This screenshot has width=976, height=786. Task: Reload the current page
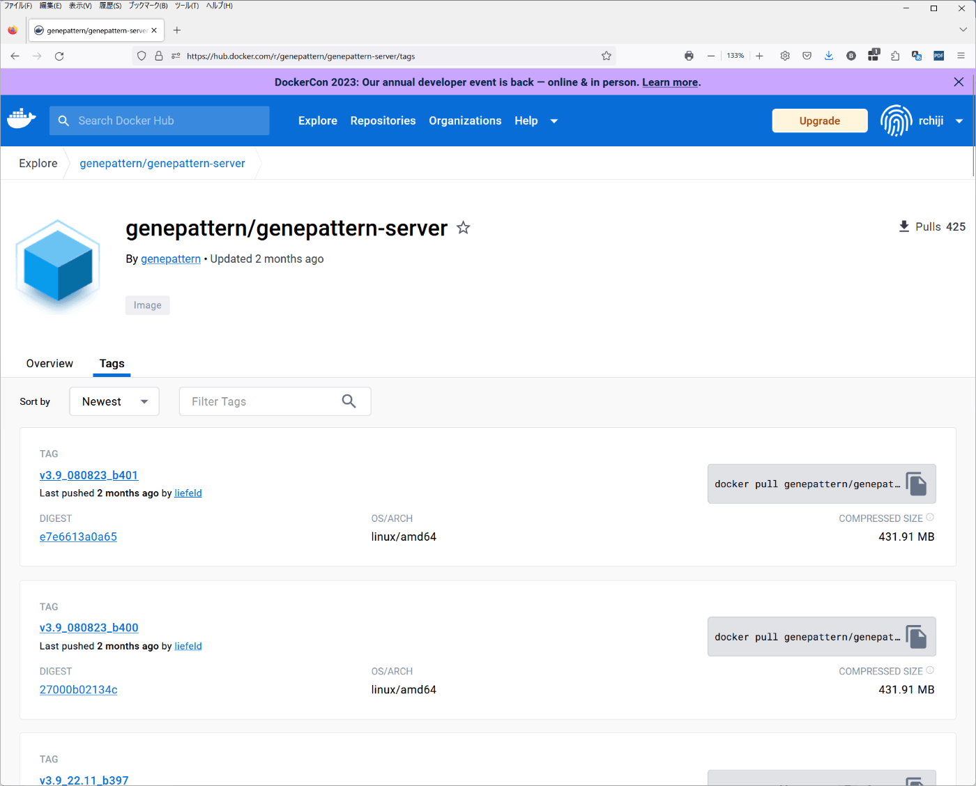pyautogui.click(x=59, y=56)
